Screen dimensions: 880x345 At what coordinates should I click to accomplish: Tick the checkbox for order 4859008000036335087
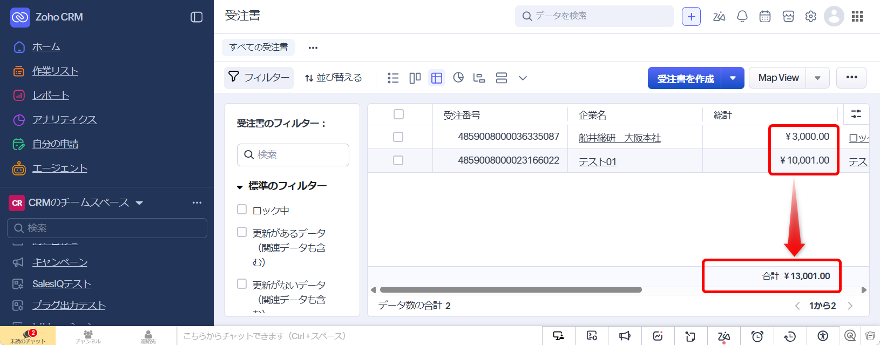(x=398, y=137)
